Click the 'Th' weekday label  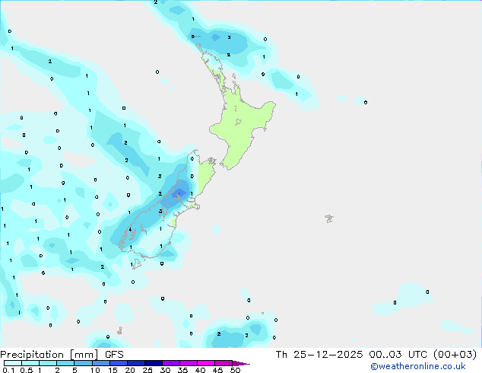tap(281, 355)
